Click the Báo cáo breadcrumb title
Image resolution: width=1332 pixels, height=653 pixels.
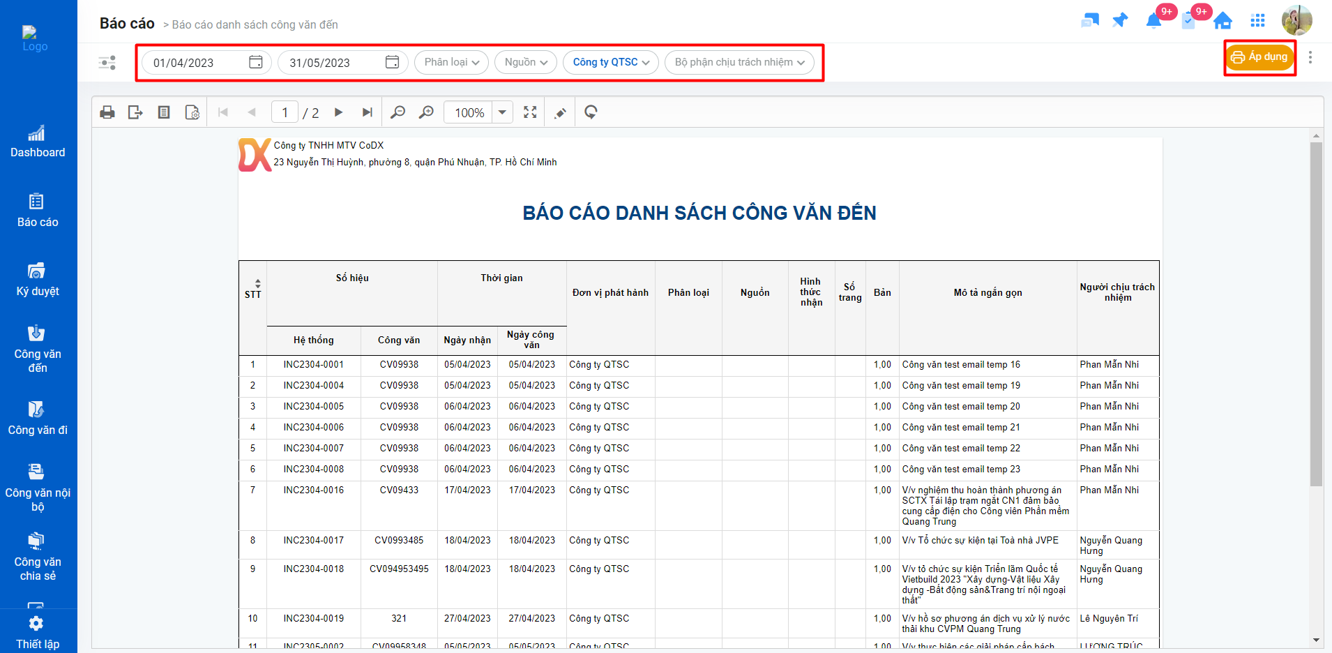(x=127, y=24)
